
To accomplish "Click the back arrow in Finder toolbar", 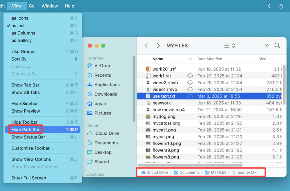I will (146, 46).
